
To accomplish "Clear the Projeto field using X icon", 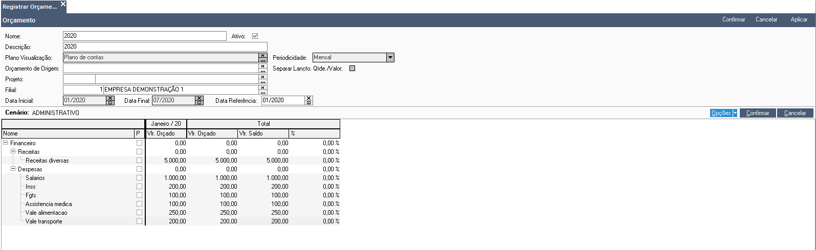I will (263, 77).
